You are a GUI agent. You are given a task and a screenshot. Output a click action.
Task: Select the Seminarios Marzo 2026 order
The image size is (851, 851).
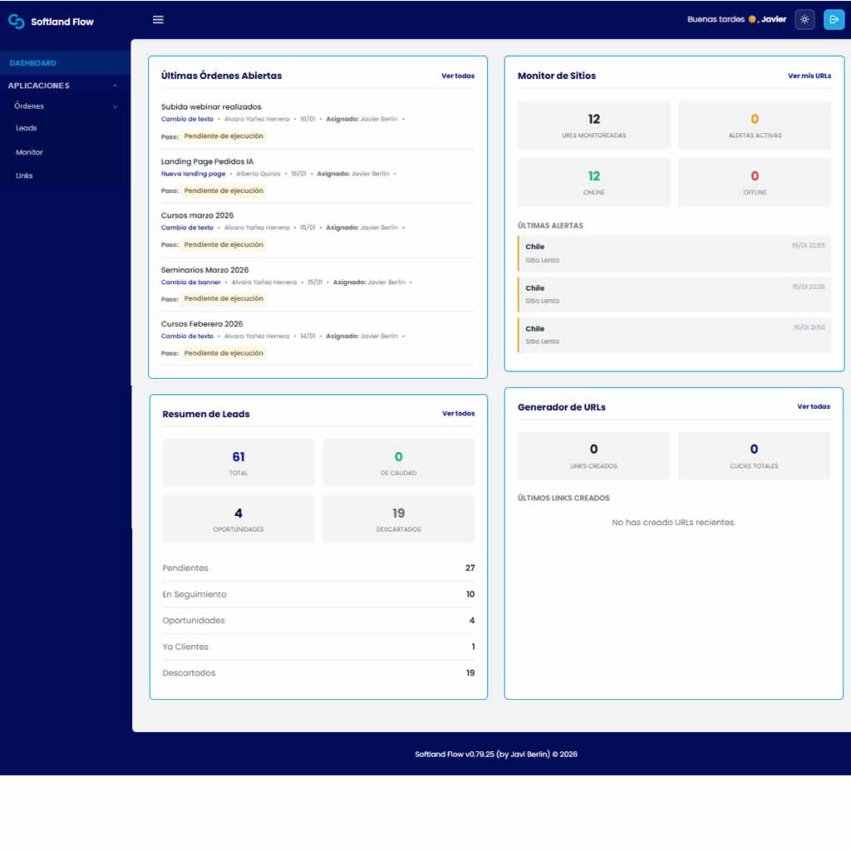pos(204,270)
